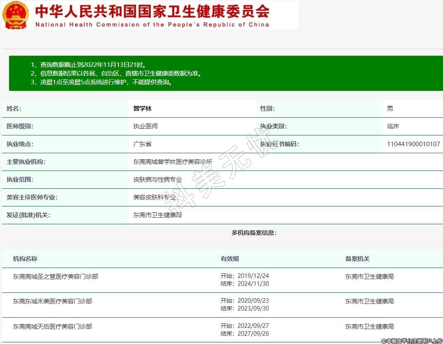Screen dimensions: 443x344
Task: Click the 备案机关 column header
Action: 357,259
